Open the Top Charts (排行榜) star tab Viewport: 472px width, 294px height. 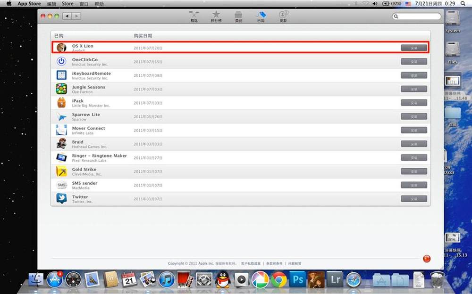tap(216, 16)
